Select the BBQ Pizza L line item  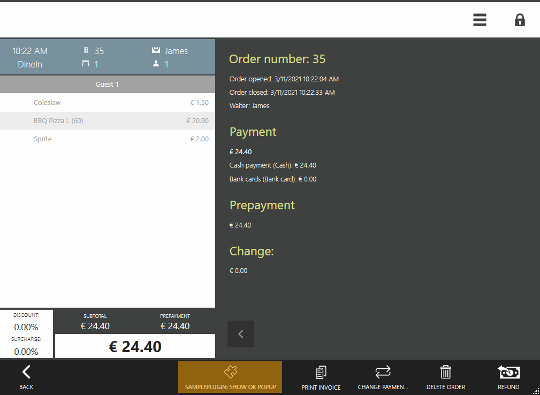(107, 120)
